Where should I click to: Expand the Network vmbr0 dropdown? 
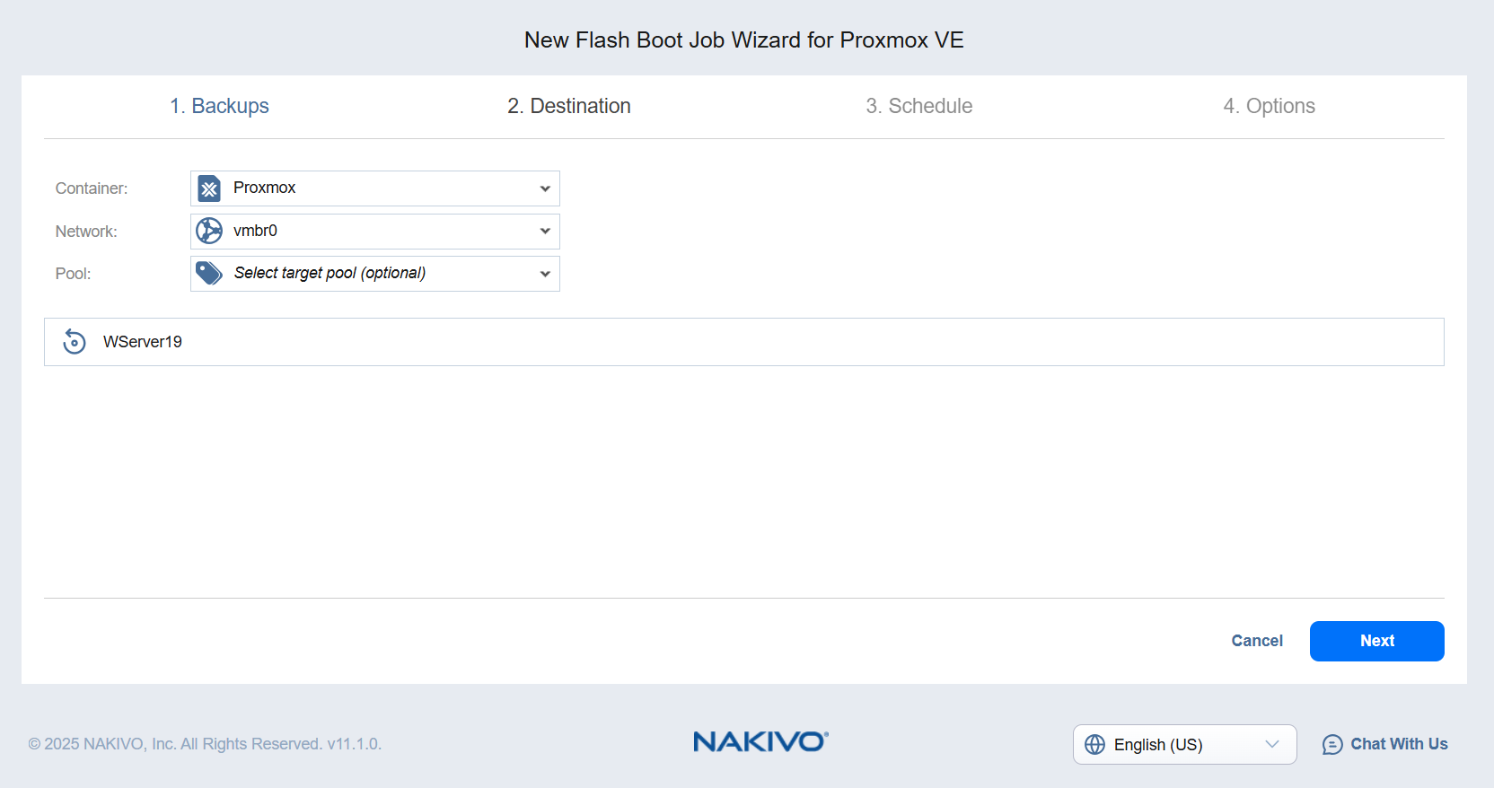coord(545,231)
